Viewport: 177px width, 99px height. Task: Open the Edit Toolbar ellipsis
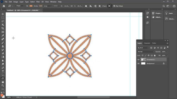(x=3, y=89)
